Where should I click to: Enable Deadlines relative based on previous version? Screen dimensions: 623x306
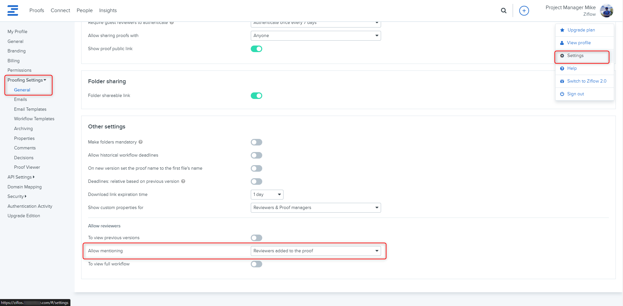pyautogui.click(x=256, y=182)
